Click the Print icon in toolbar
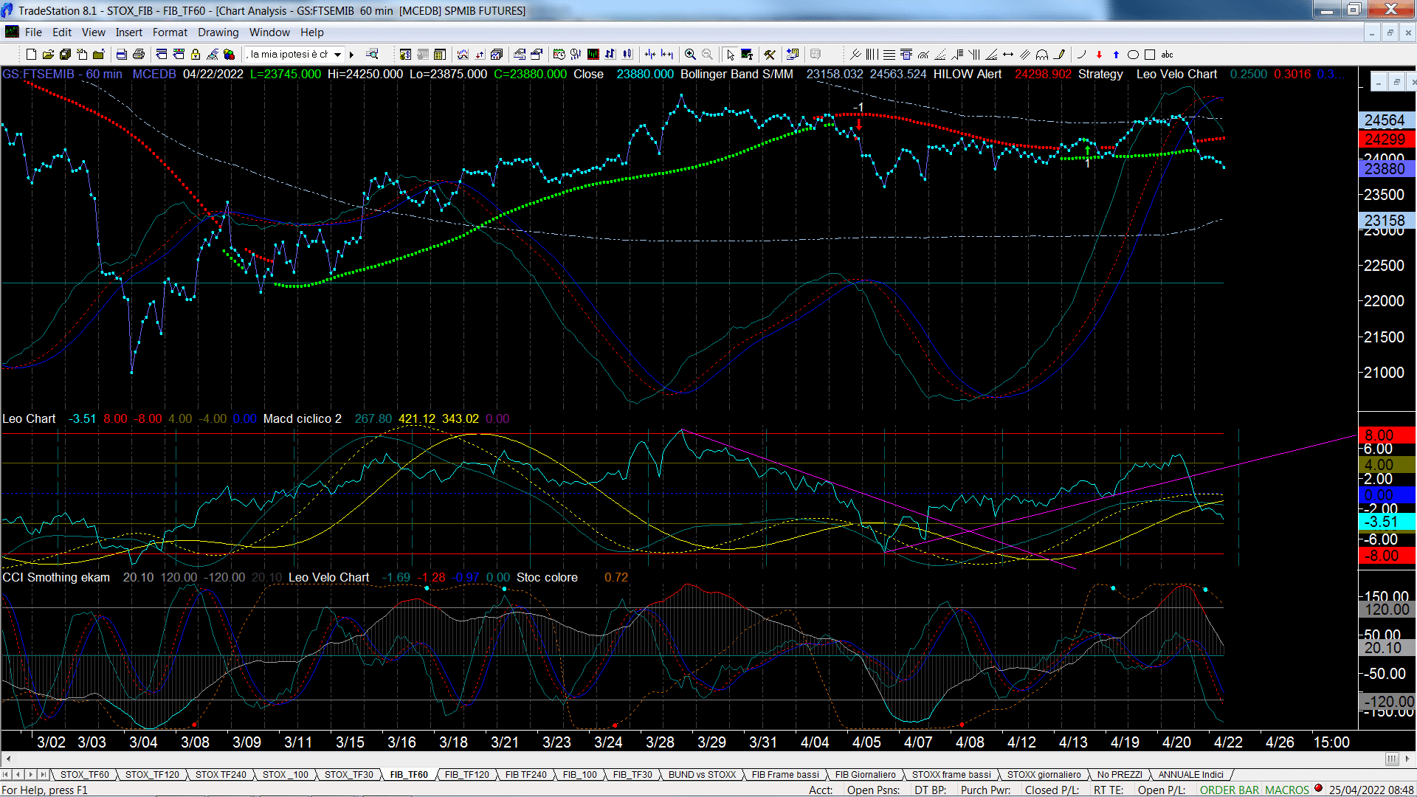Image resolution: width=1417 pixels, height=797 pixels. tap(138, 55)
